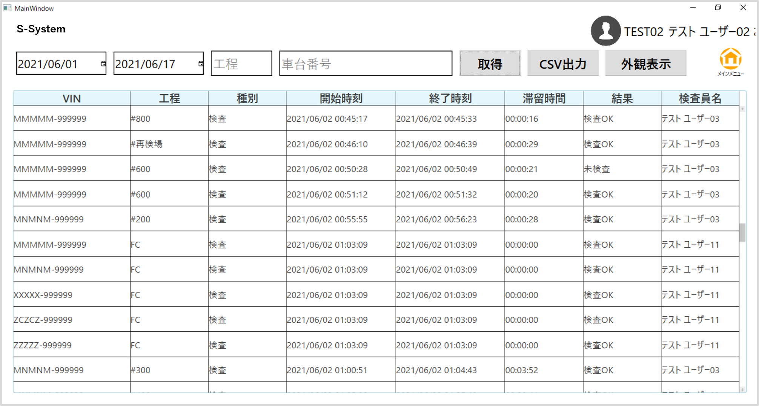Screen dimensions: 759x406
Task: Open the end date calendar picker
Action: pos(201,64)
